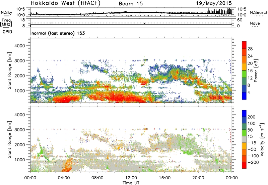The height and width of the screenshot is (185, 268).
Task: Select the 'Velocity [m s-1]' colorbar title
Action: [x=262, y=140]
